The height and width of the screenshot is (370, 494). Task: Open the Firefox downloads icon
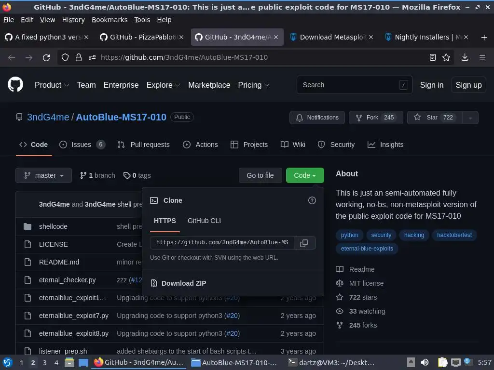pyautogui.click(x=465, y=57)
